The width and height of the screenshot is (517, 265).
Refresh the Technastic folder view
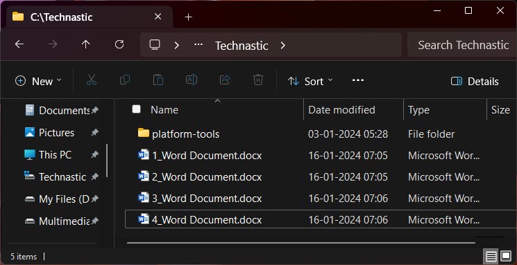click(x=119, y=44)
